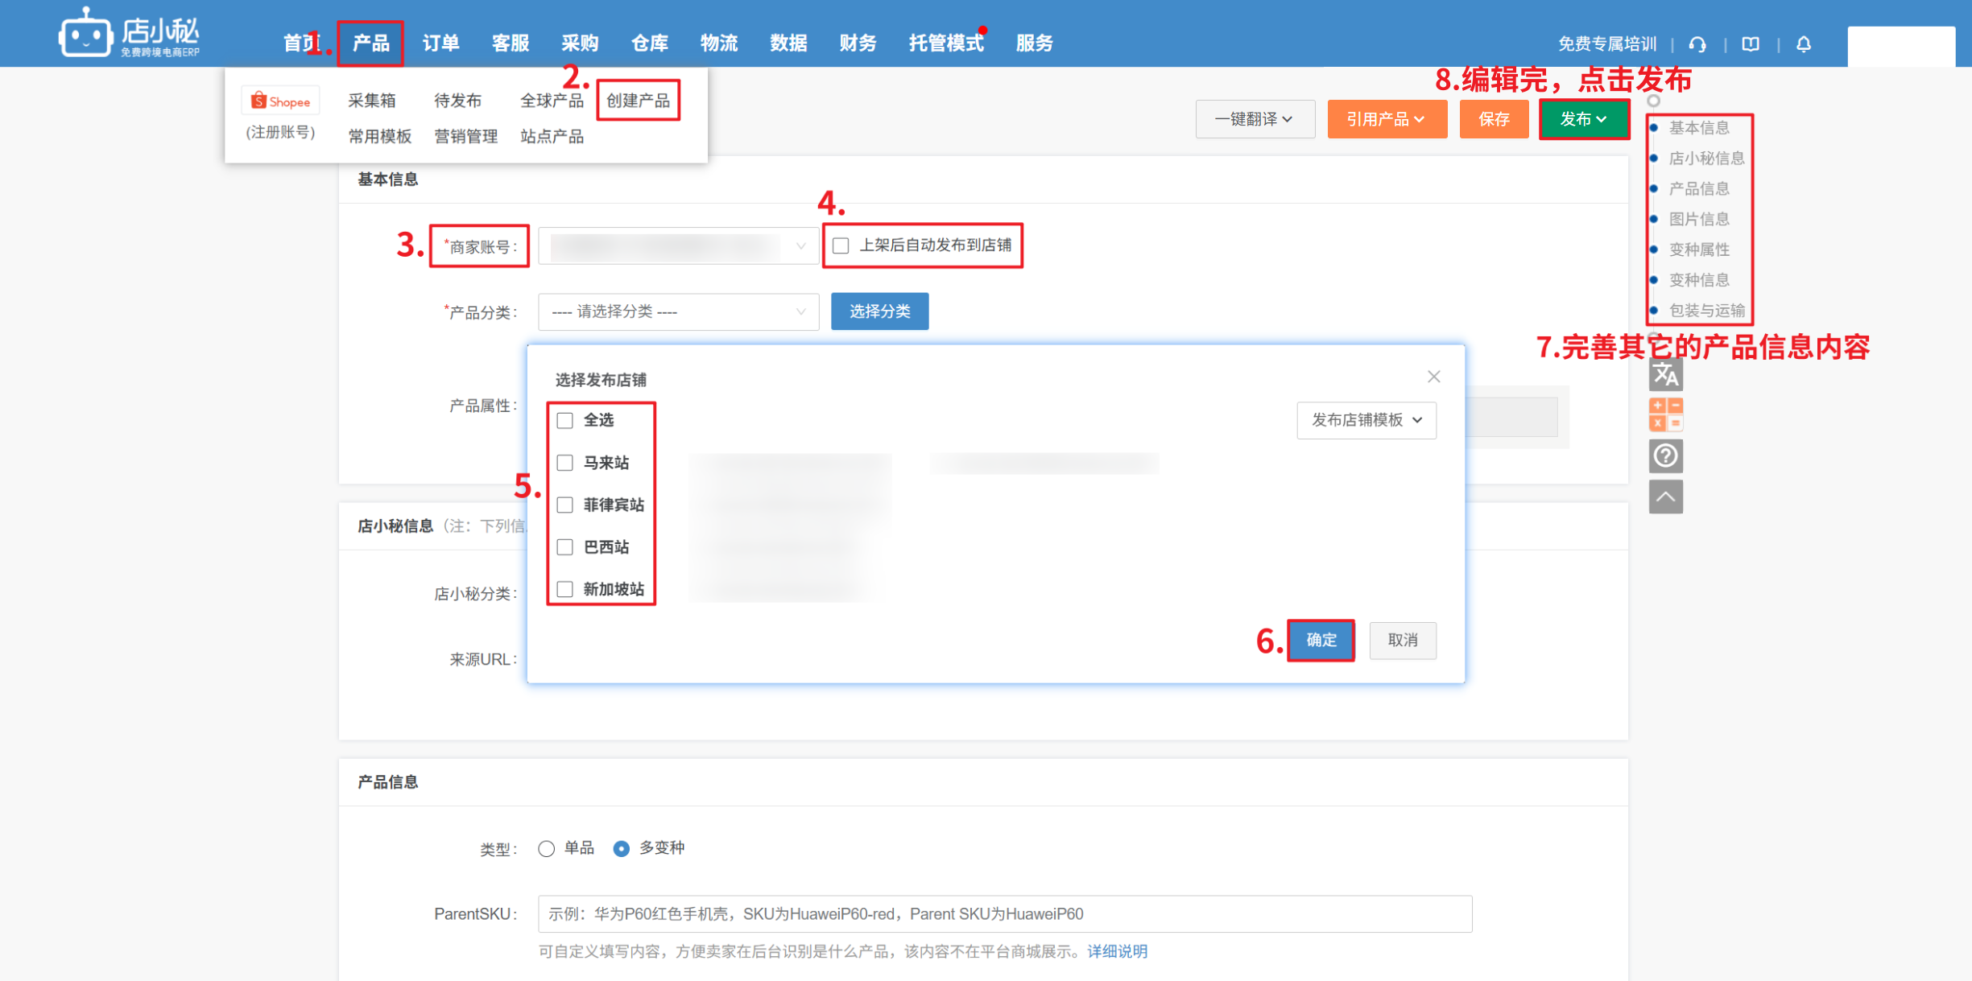Expand the 发布店铺模板 dropdown
Image resolution: width=1972 pixels, height=981 pixels.
pyautogui.click(x=1366, y=420)
